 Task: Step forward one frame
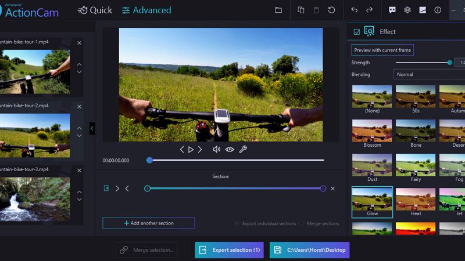[200, 150]
